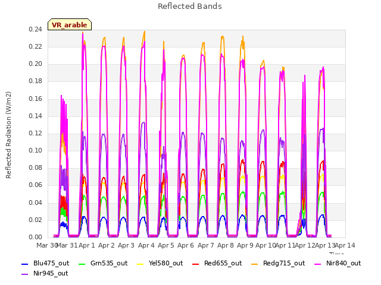Click the 0.08 y-axis value
Image resolution: width=381 pixels, height=285 pixels.
point(35,168)
